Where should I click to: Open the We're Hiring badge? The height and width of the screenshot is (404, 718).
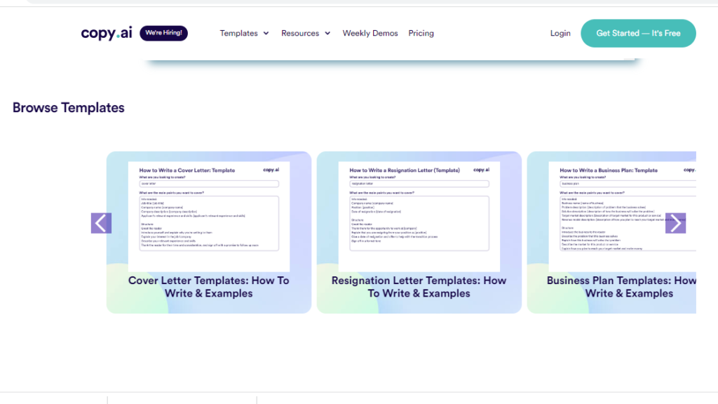tap(163, 33)
